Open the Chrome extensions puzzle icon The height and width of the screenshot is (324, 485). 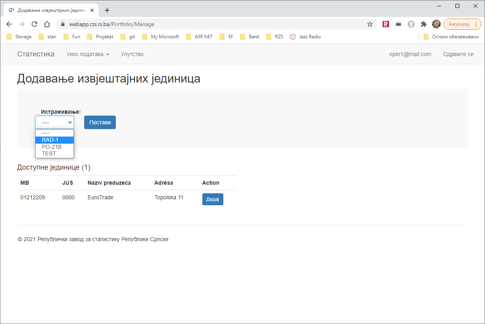[424, 24]
